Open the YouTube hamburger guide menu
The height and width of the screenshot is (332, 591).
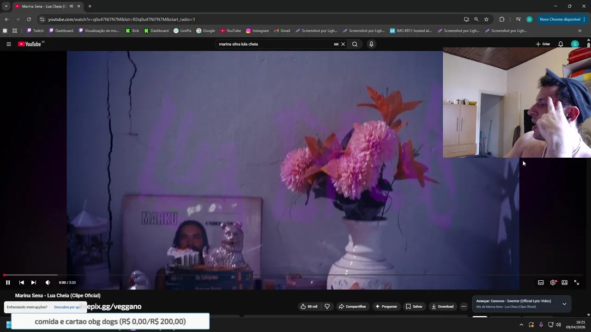[9, 44]
